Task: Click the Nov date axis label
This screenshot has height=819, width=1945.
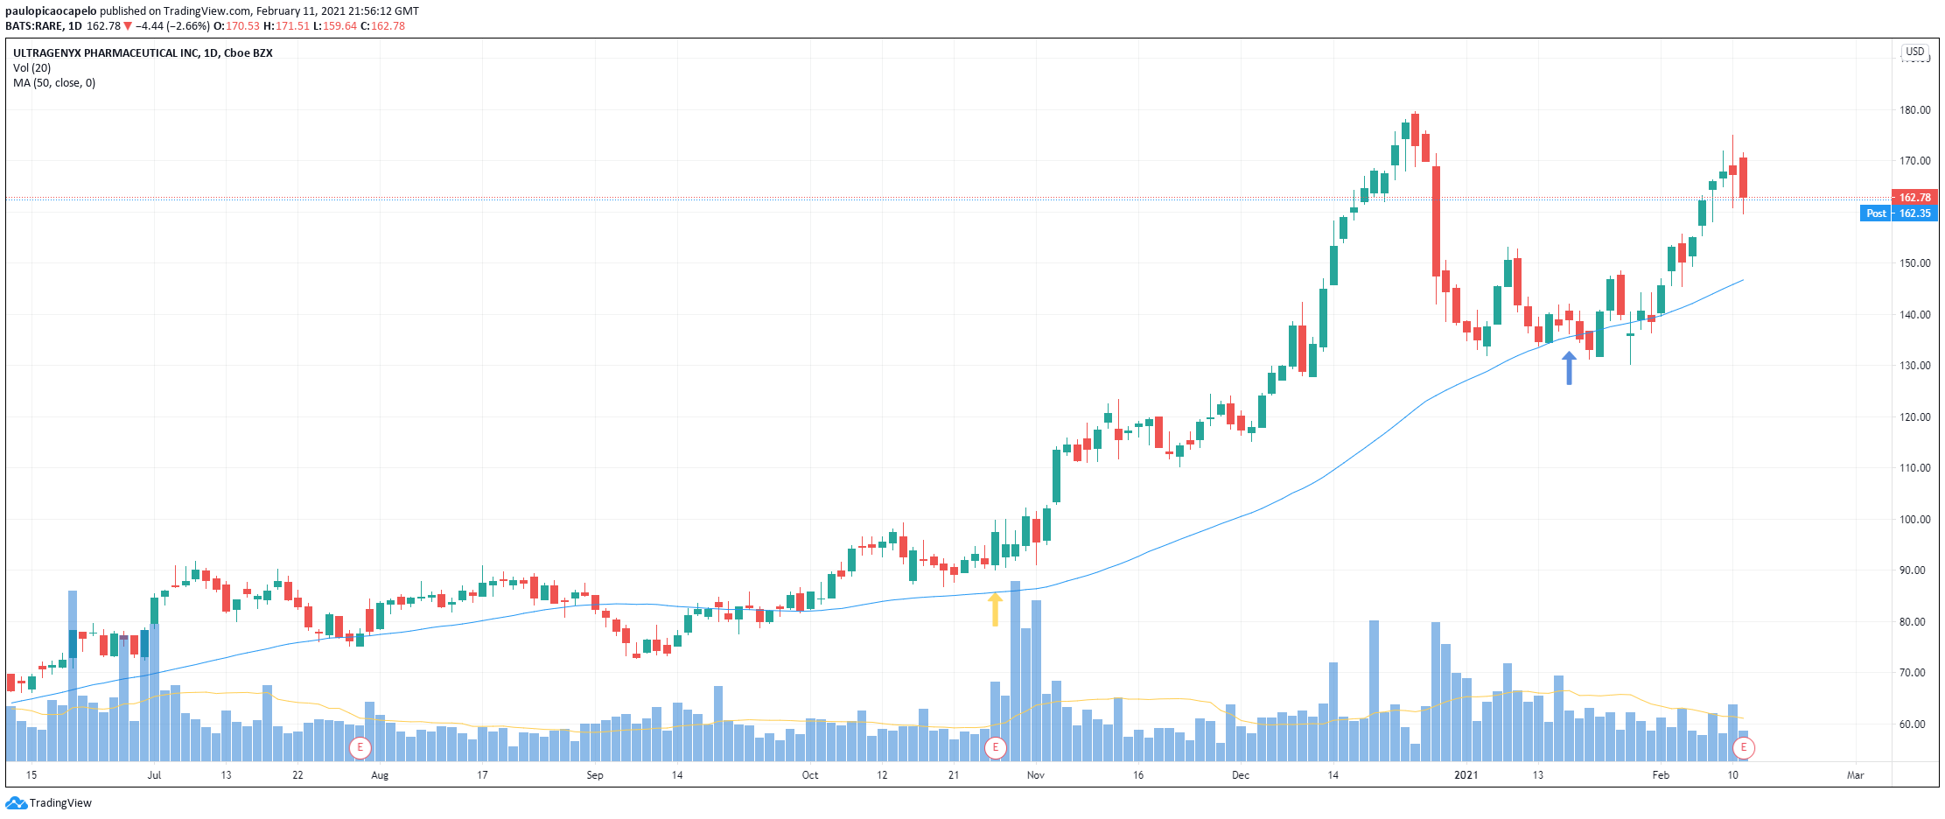Action: 1036,775
